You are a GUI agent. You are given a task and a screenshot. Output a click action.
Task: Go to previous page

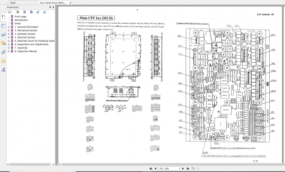(156, 169)
